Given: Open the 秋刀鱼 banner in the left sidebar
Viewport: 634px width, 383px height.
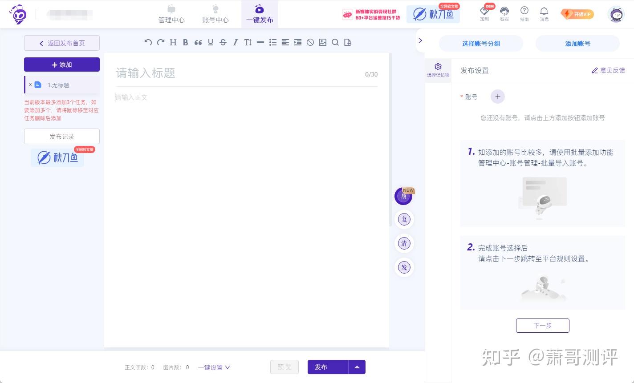Looking at the screenshot, I should [57, 157].
